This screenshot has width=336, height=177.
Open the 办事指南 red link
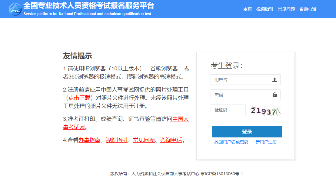(89, 140)
